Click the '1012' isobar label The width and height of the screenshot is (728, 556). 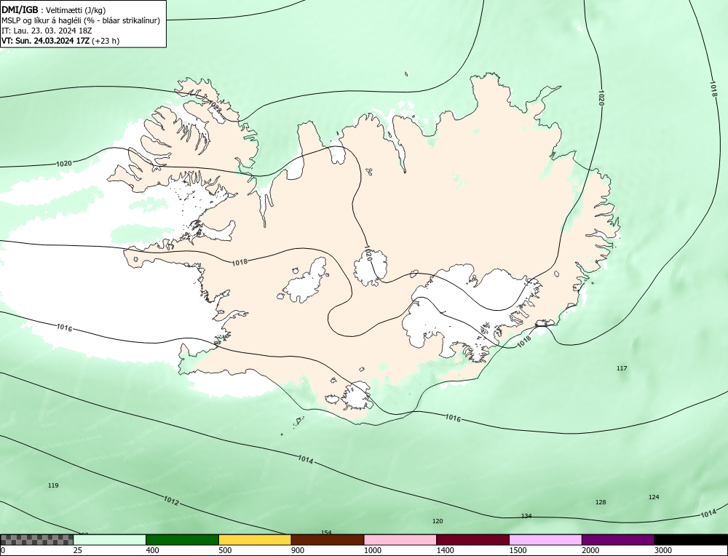171,501
